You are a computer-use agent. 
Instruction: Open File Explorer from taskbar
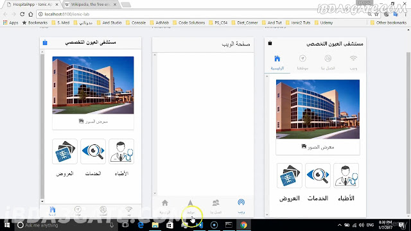[x=155, y=225]
